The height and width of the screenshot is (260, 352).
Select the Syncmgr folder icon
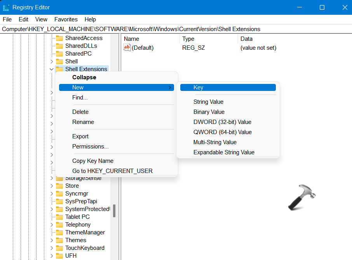click(59, 194)
